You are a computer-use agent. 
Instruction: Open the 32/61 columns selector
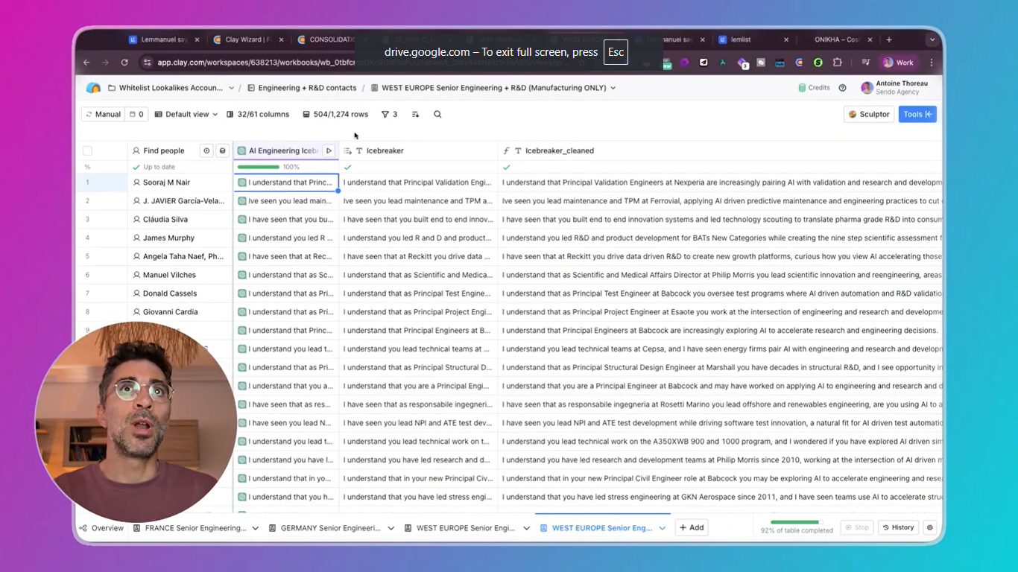(x=257, y=114)
